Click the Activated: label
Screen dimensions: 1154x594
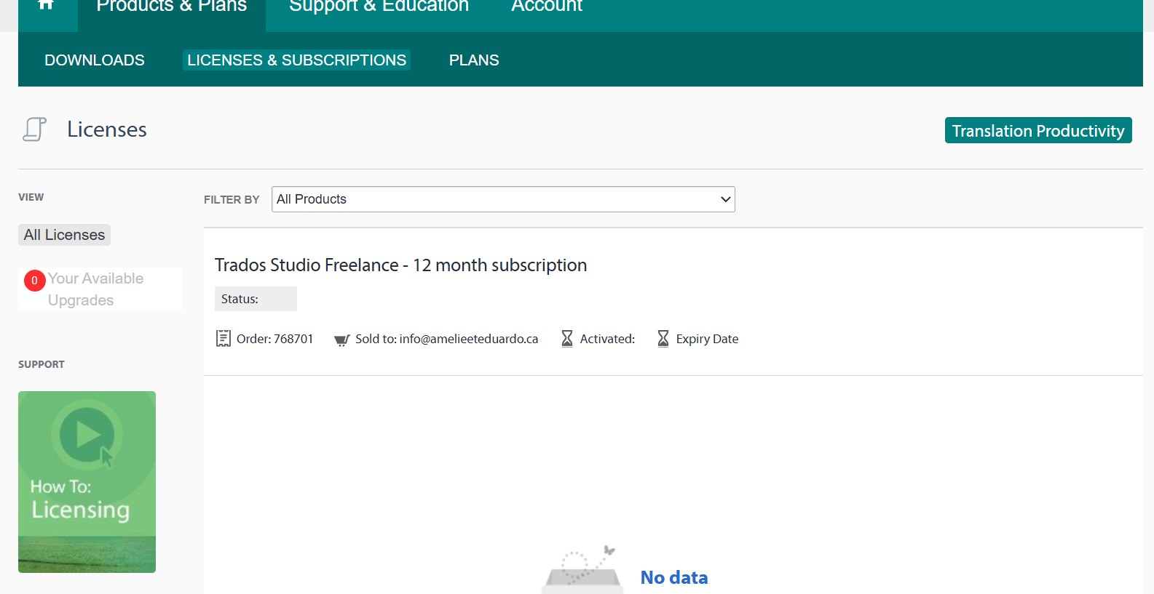[x=607, y=339]
